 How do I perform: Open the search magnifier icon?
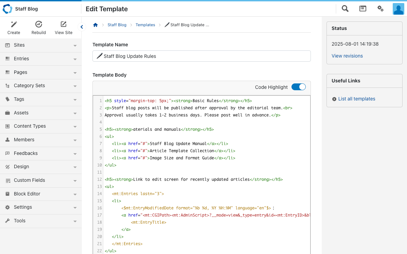345,9
